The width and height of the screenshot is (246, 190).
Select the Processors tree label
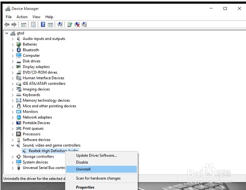coord(32,134)
